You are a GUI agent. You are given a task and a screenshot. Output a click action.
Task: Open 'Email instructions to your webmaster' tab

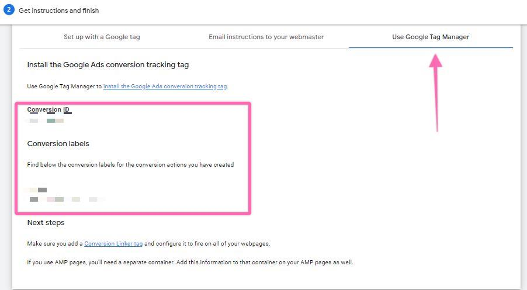coord(266,37)
